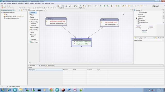The image size is (165, 92).
Task: Click role_id number (NN) in employee_role table
Action: coord(82,44)
